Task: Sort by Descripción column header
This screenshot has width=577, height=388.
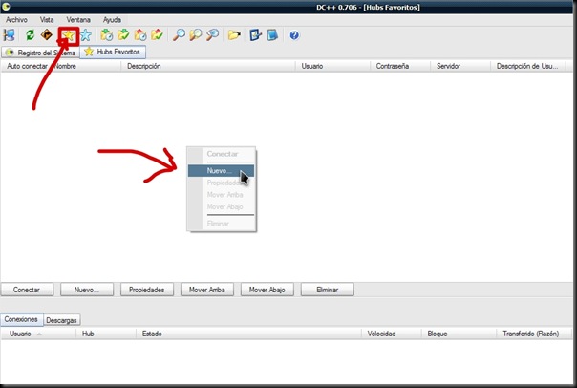Action: (x=208, y=66)
